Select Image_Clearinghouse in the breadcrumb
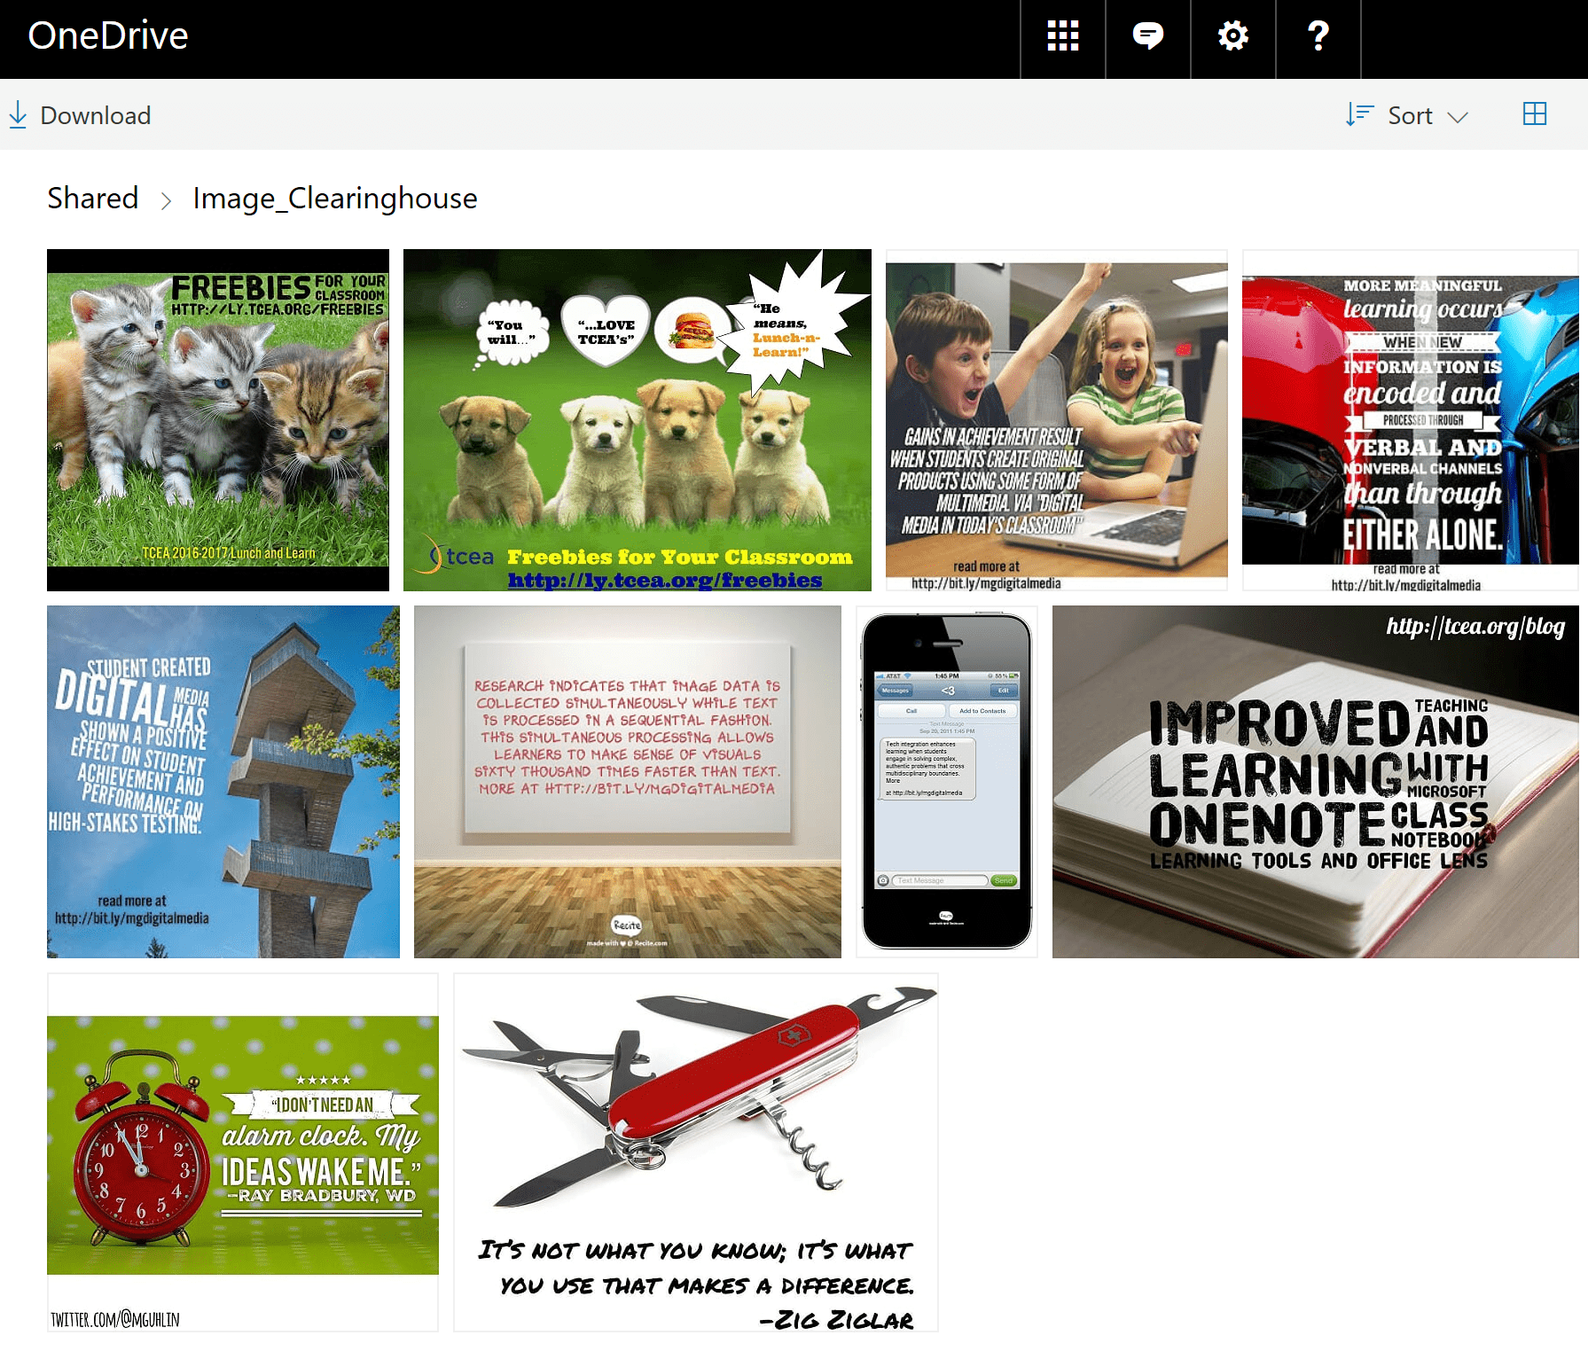Screen dimensions: 1588x1351 (335, 199)
